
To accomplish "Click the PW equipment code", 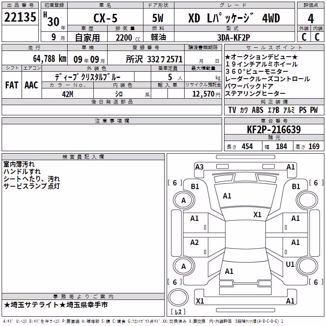I will (314, 110).
